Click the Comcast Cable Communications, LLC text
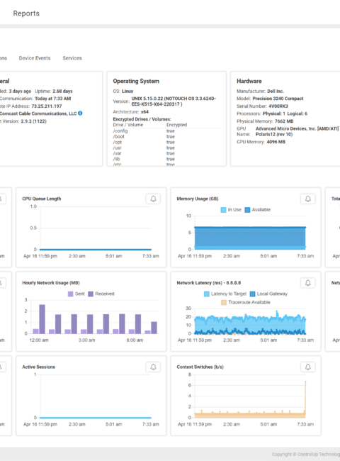Viewport: 340px width, 461px height. 38,113
